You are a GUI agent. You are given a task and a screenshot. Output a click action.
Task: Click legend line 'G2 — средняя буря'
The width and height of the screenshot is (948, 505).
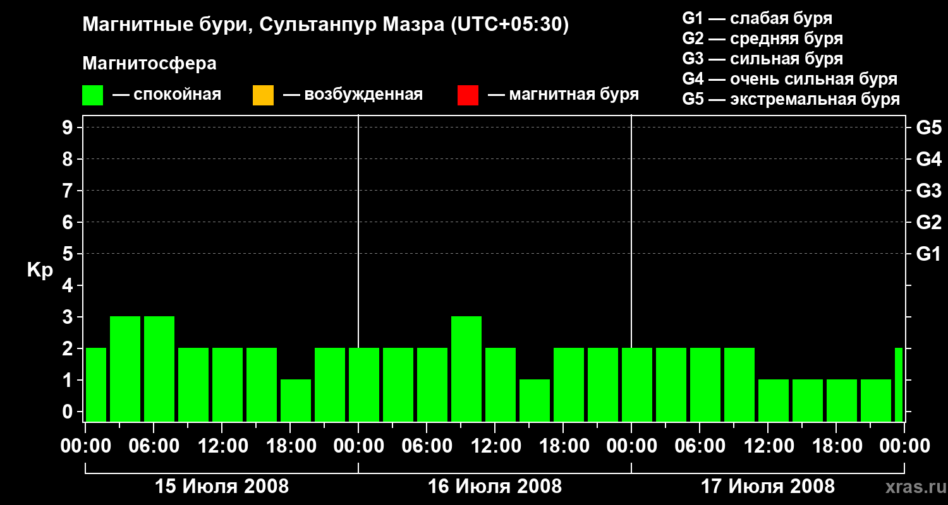coord(762,39)
